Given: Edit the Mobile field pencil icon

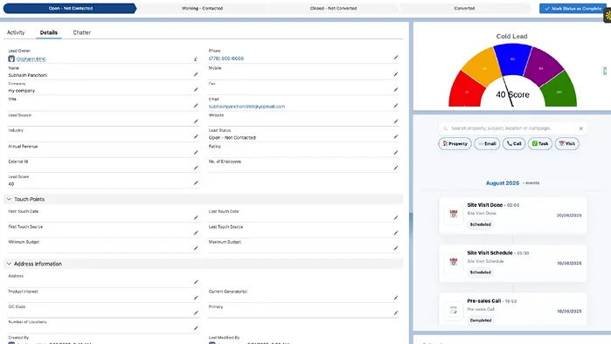Looking at the screenshot, I should point(396,74).
